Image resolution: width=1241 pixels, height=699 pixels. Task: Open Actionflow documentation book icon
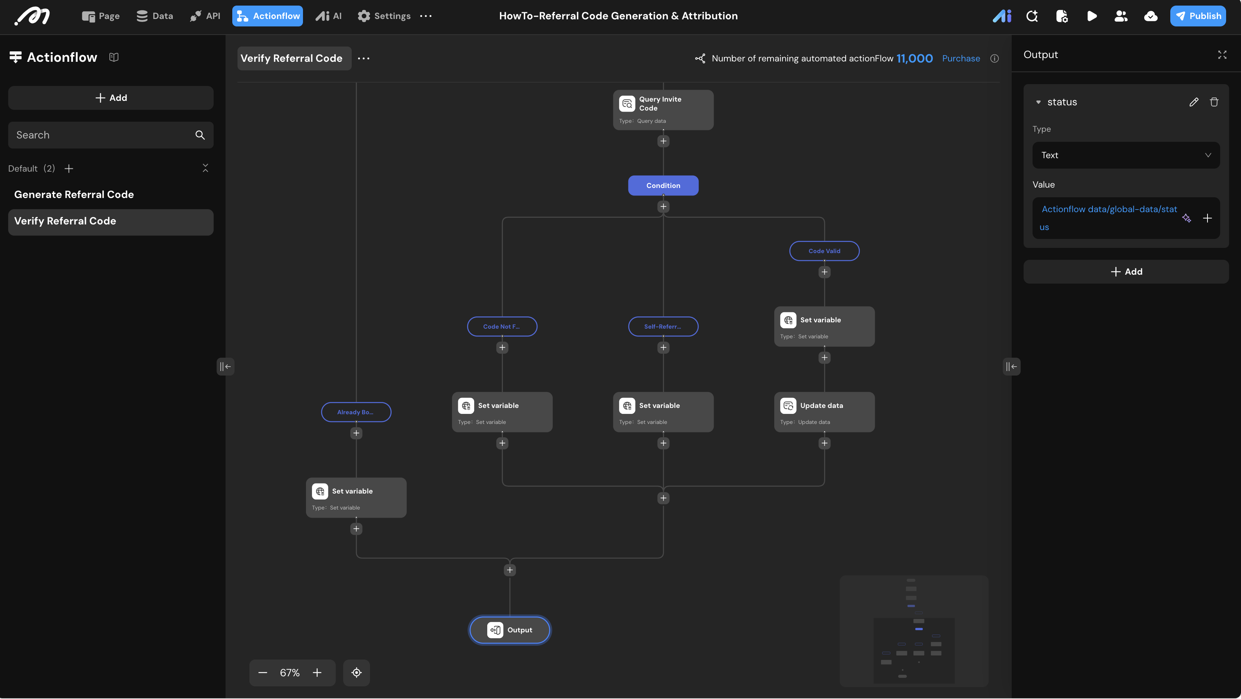(114, 57)
